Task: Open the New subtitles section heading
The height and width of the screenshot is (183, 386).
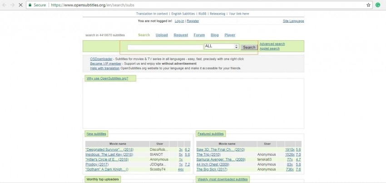Action: [96, 134]
